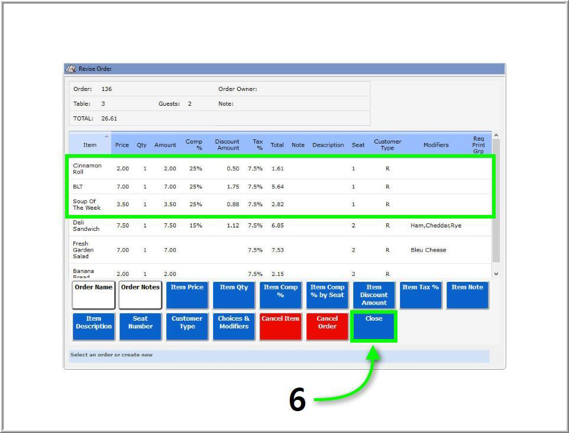Click the Revise Order window icon
Screen dimensions: 569x433
[x=71, y=69]
